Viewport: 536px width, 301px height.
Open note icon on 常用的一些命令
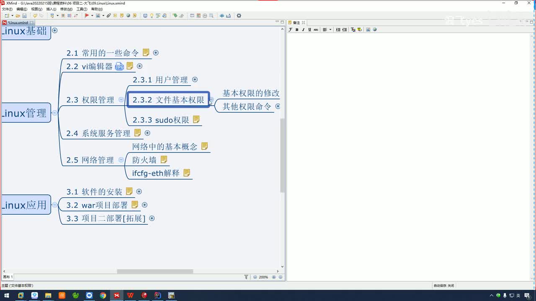click(x=146, y=53)
